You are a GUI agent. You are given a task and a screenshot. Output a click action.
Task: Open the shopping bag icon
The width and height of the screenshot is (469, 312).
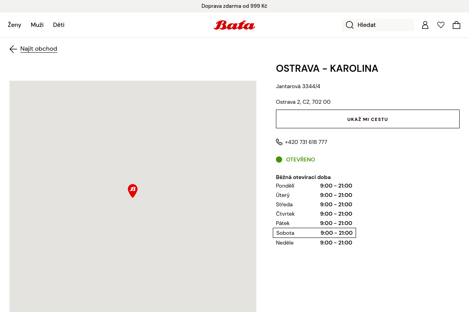456,25
